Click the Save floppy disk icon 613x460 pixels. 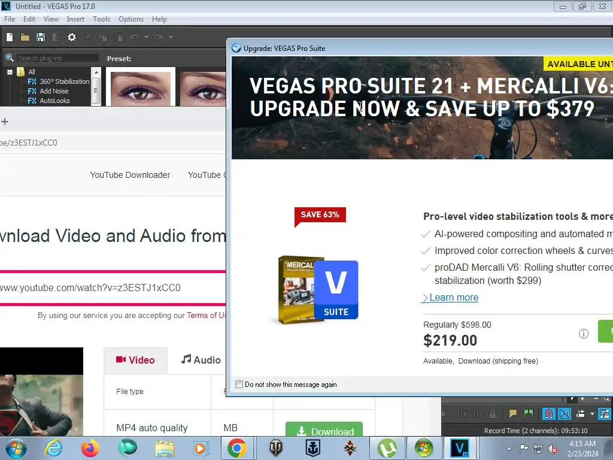41,37
